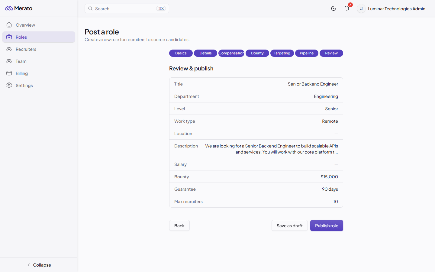Select the Roles briefcase icon

[x=9, y=37]
